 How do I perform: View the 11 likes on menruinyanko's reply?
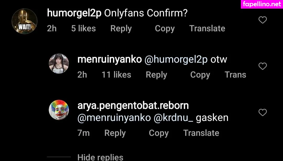116,75
